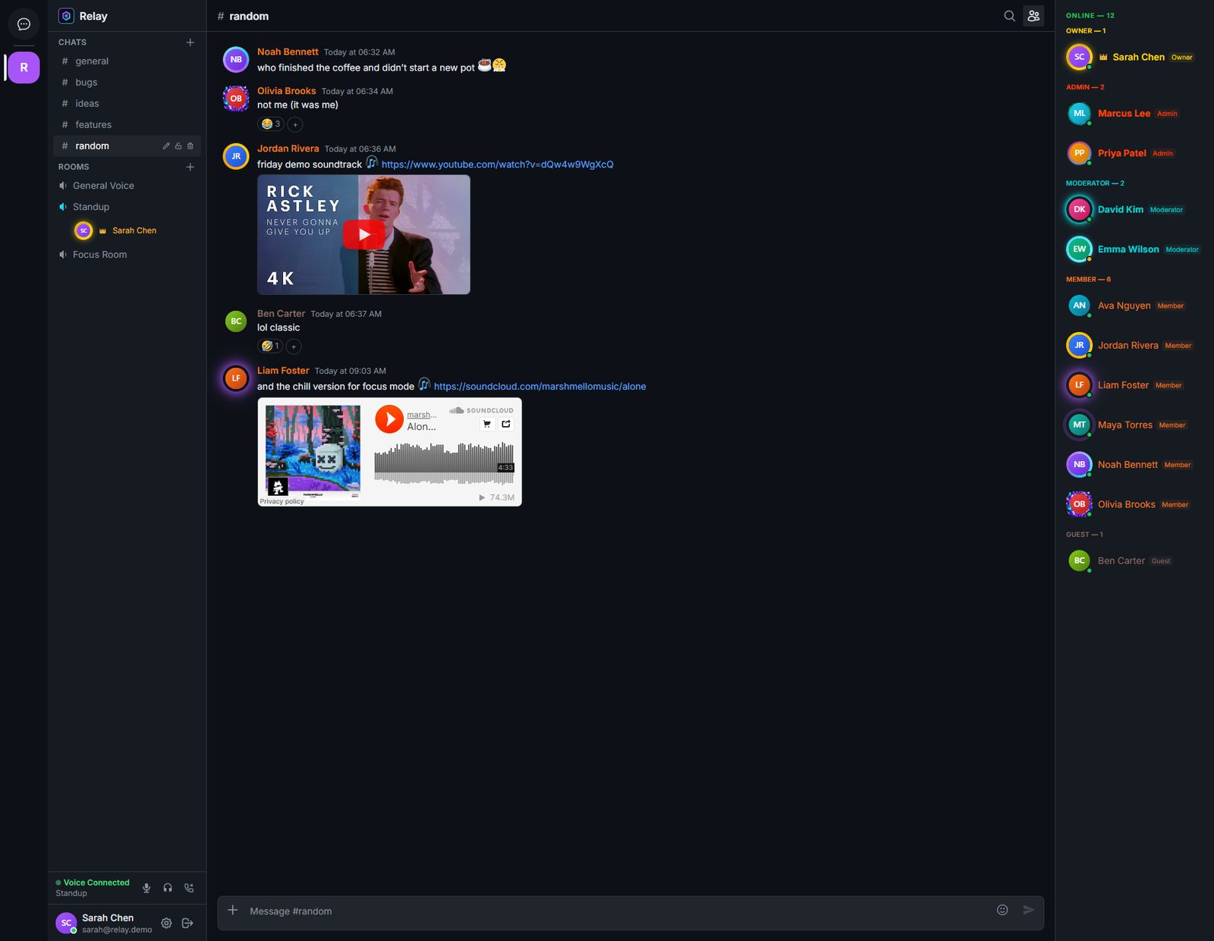
Task: Switch to the features channel
Action: 127,124
